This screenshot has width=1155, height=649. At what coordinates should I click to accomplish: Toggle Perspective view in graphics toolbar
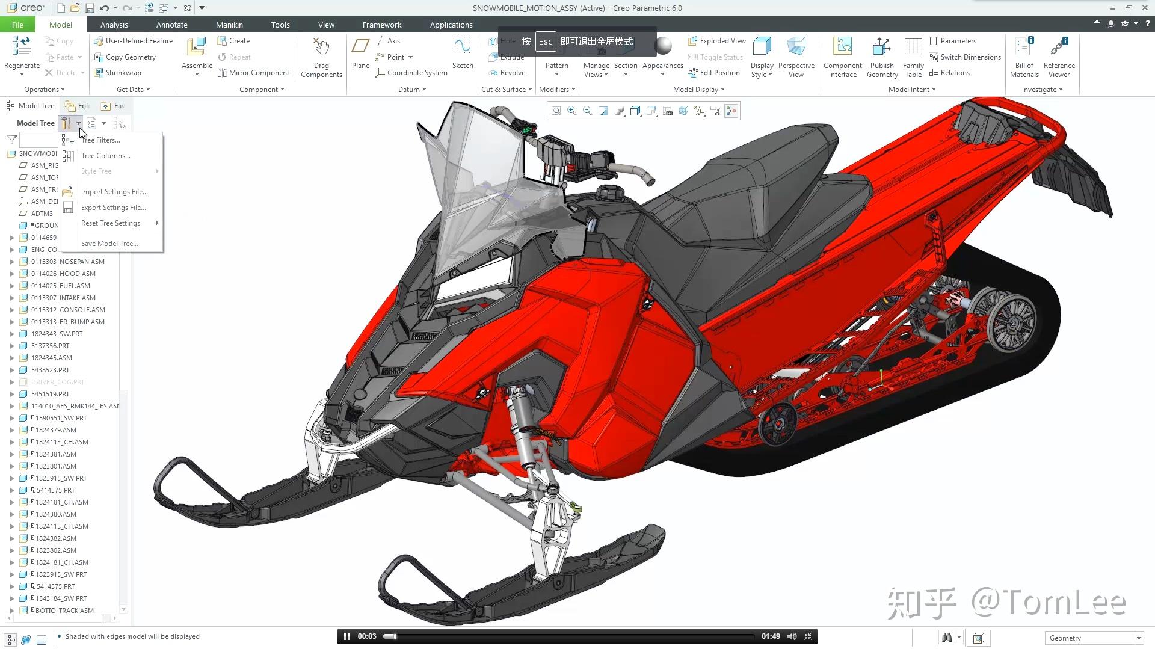point(683,111)
